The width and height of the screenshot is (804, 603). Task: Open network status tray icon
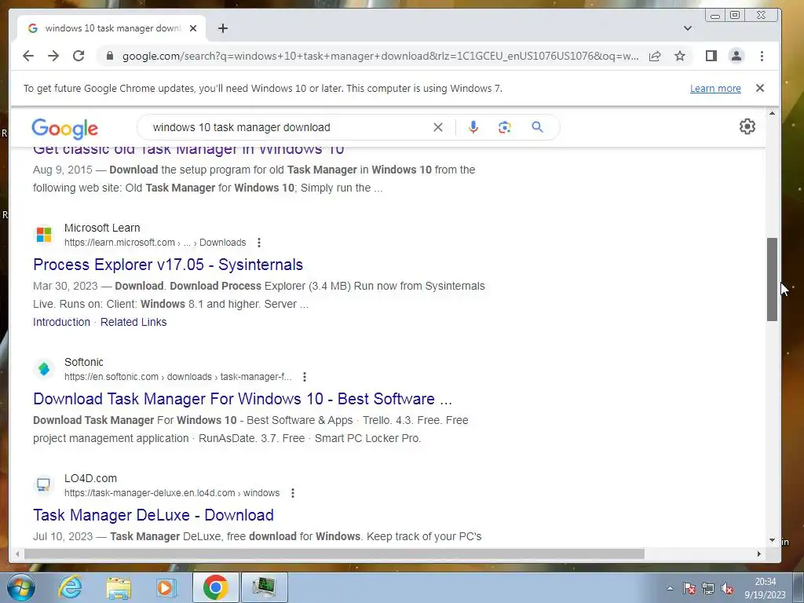click(708, 588)
